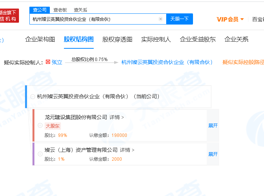Click the 198000 subscribed amount value
Screen dimensions: 264x196
(119, 135)
